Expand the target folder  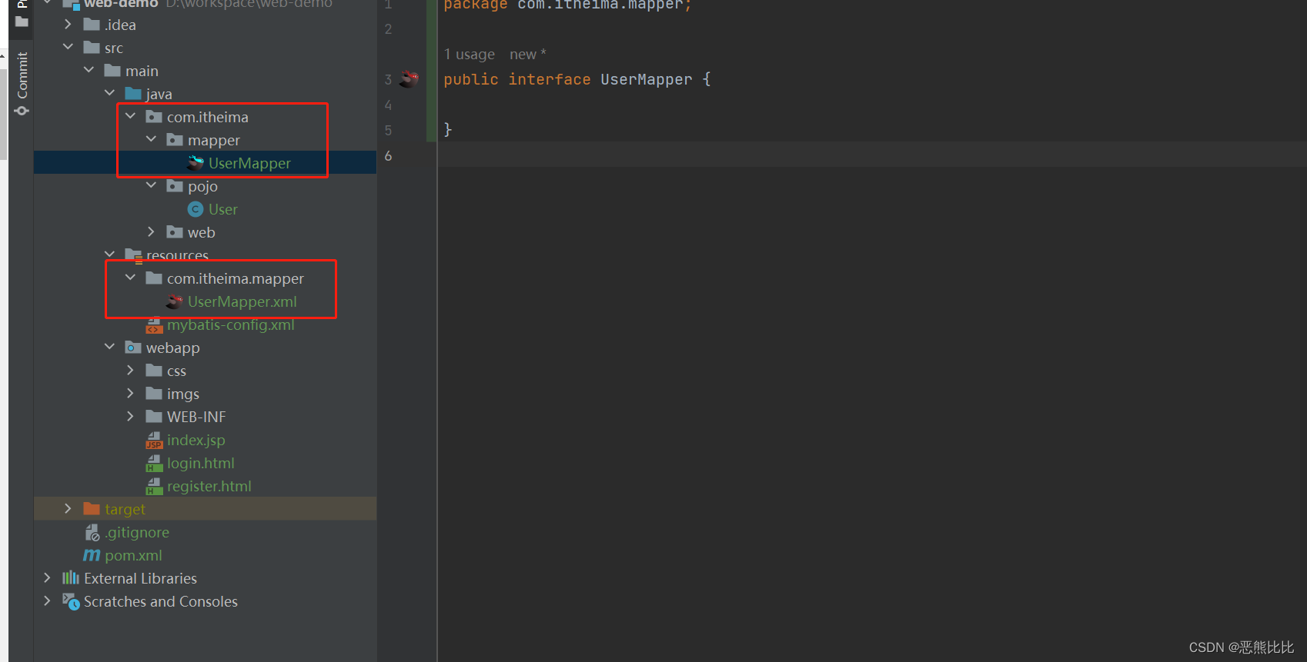68,509
